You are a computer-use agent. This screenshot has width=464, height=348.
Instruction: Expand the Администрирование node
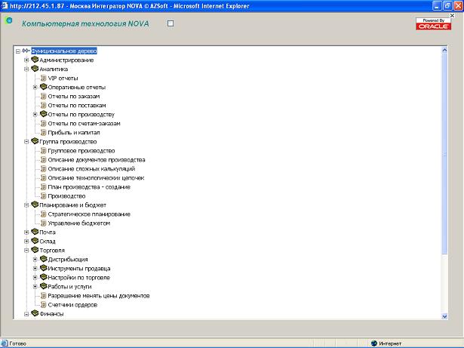[26, 60]
